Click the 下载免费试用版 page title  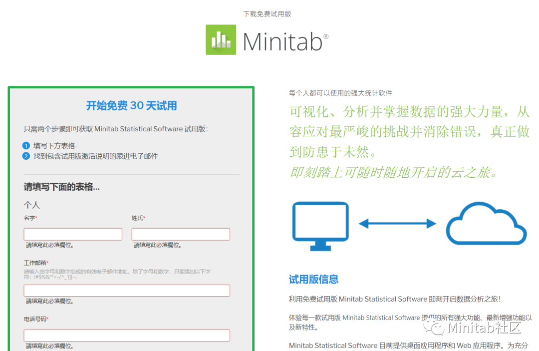point(267,13)
